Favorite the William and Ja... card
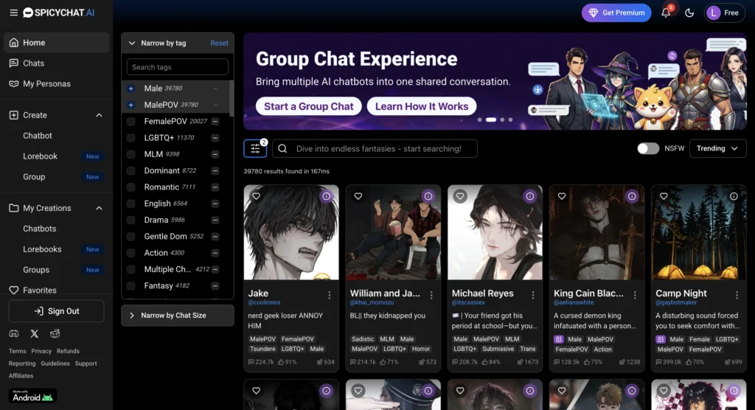This screenshot has height=410, width=755. (358, 196)
